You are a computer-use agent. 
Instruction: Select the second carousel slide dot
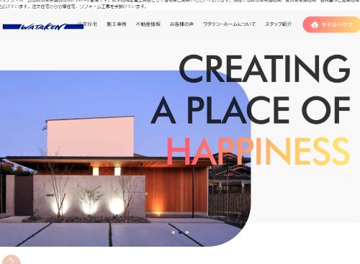(180, 232)
